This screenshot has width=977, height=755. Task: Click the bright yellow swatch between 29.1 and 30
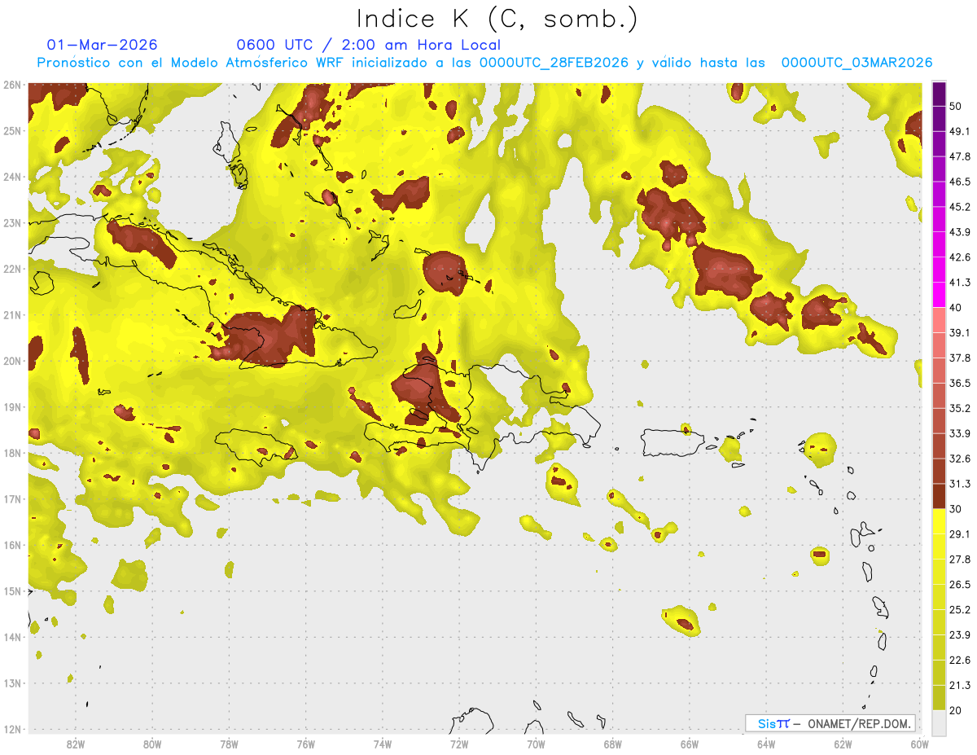point(939,522)
